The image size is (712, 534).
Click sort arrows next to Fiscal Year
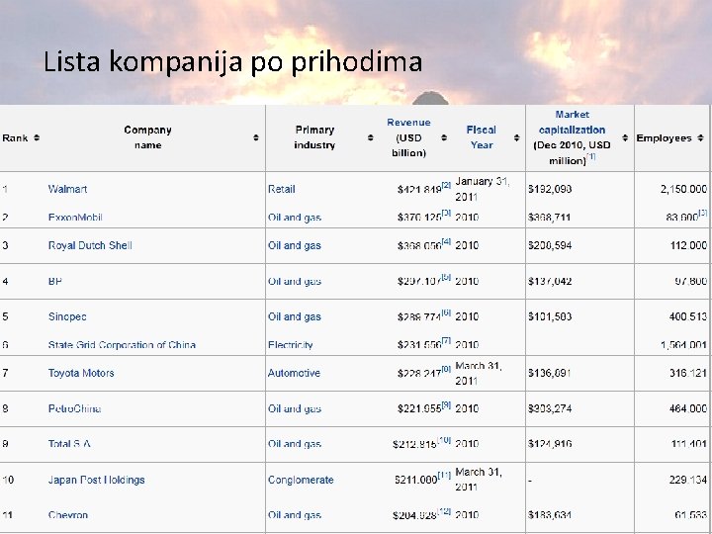point(515,137)
